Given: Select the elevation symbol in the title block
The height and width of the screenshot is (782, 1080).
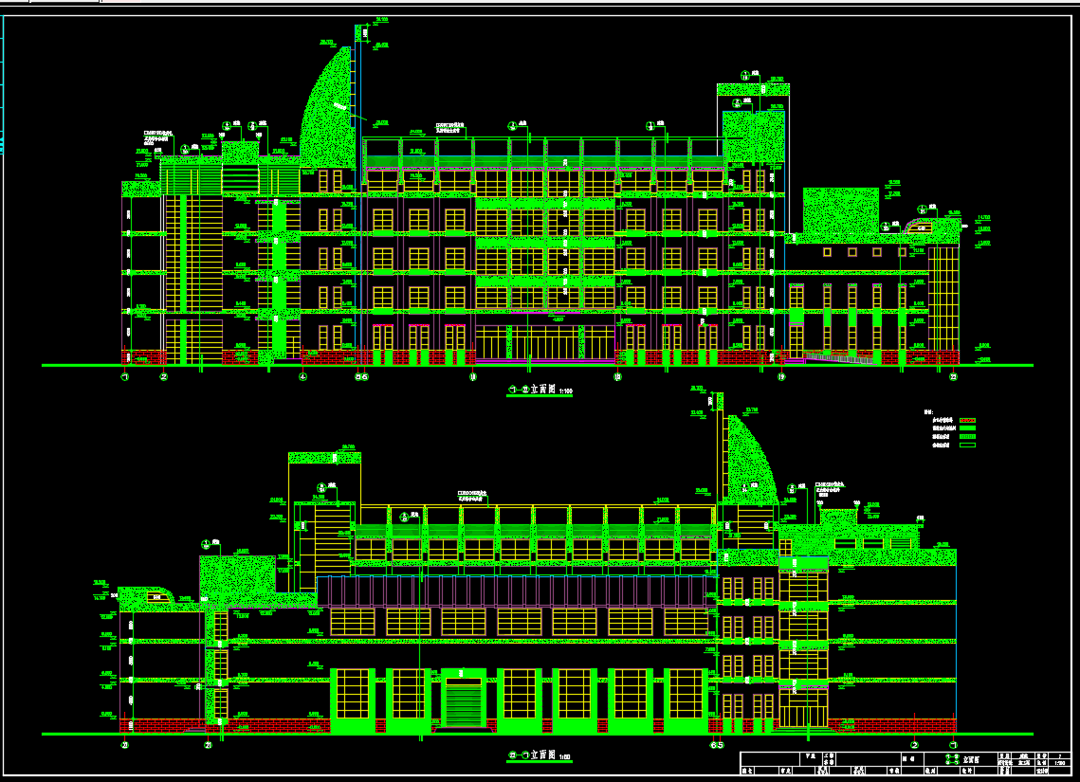Looking at the screenshot, I should (x=953, y=760).
